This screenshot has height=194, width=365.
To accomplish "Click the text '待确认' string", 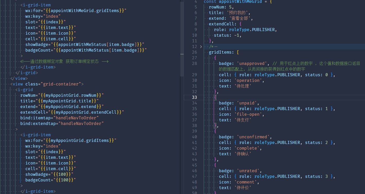I will coord(243,154).
